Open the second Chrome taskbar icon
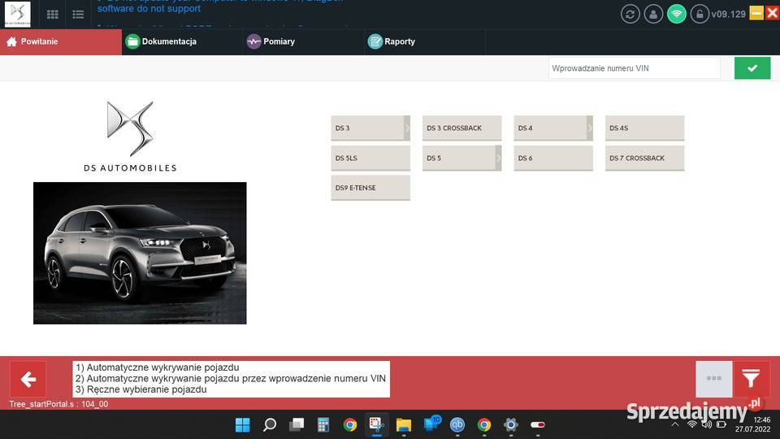780x439 pixels. (x=484, y=424)
